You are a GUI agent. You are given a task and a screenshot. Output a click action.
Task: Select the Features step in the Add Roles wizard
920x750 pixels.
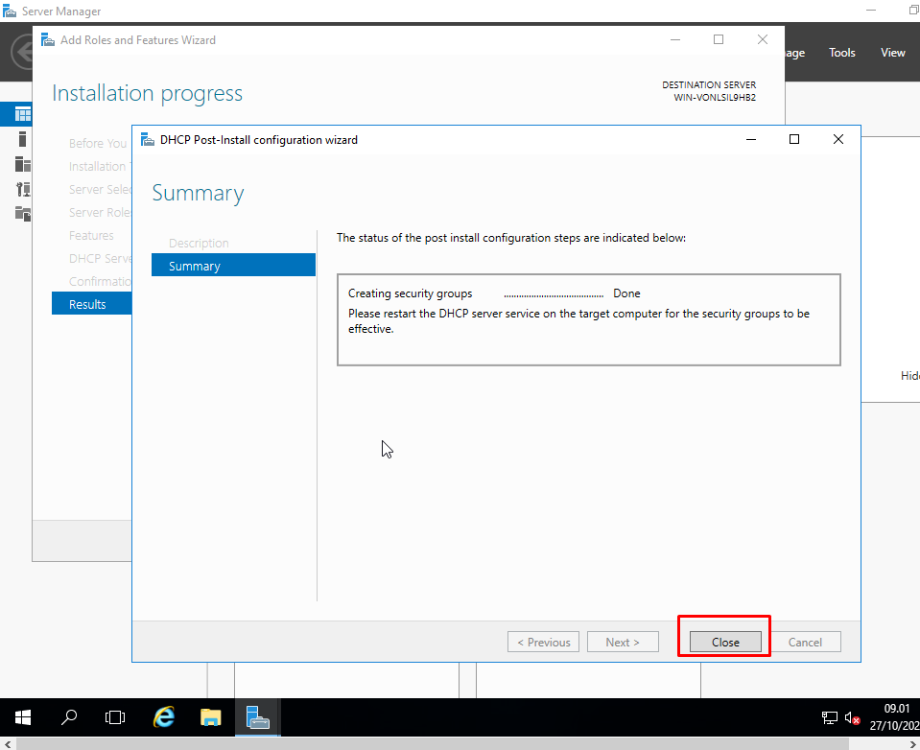click(x=91, y=235)
